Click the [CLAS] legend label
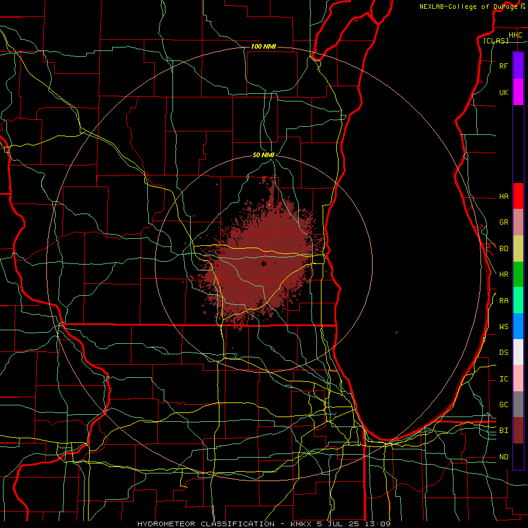This screenshot has width=528, height=528. pos(496,40)
